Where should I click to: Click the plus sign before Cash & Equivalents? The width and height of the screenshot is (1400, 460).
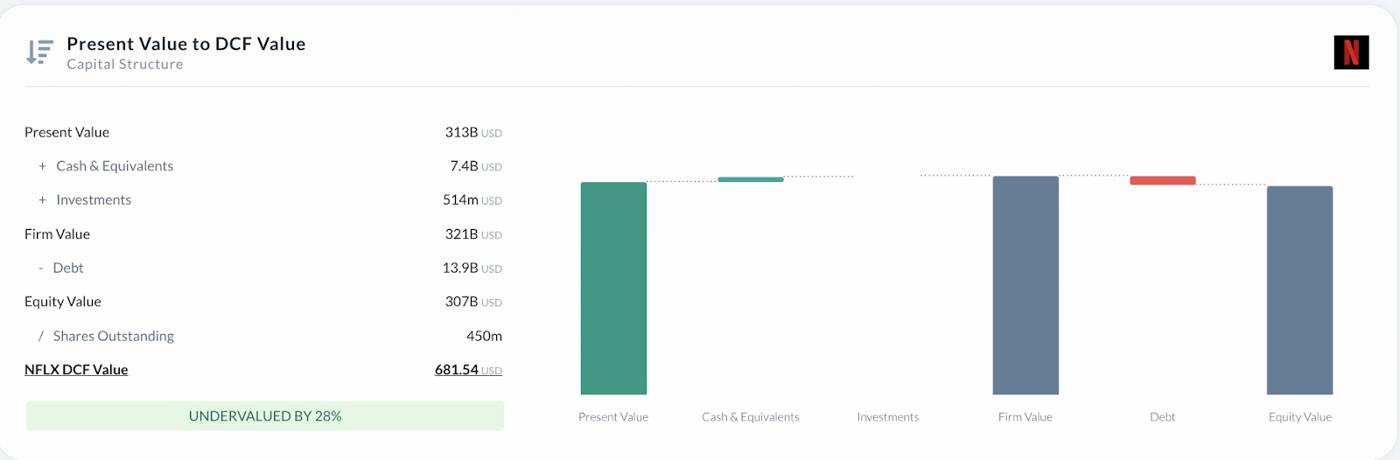coord(42,166)
